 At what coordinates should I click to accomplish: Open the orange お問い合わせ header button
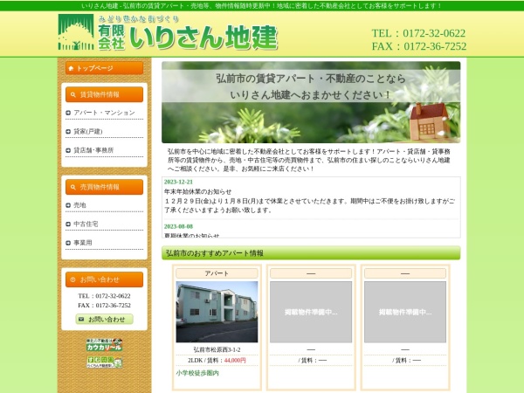[x=104, y=279]
